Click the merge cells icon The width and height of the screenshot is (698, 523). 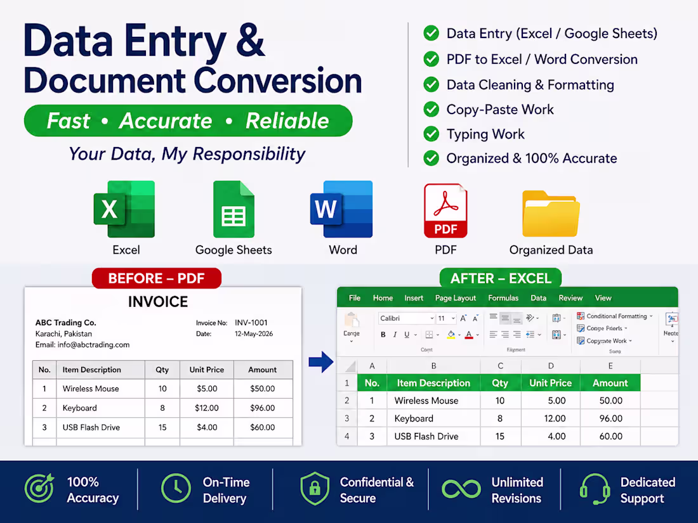tap(556, 335)
